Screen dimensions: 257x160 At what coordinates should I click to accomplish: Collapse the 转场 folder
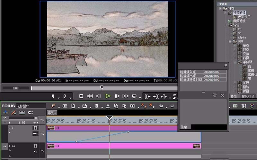225,25
